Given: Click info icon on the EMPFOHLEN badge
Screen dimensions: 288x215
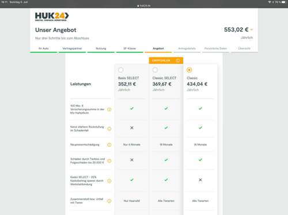Looking at the screenshot, I should 178,60.
